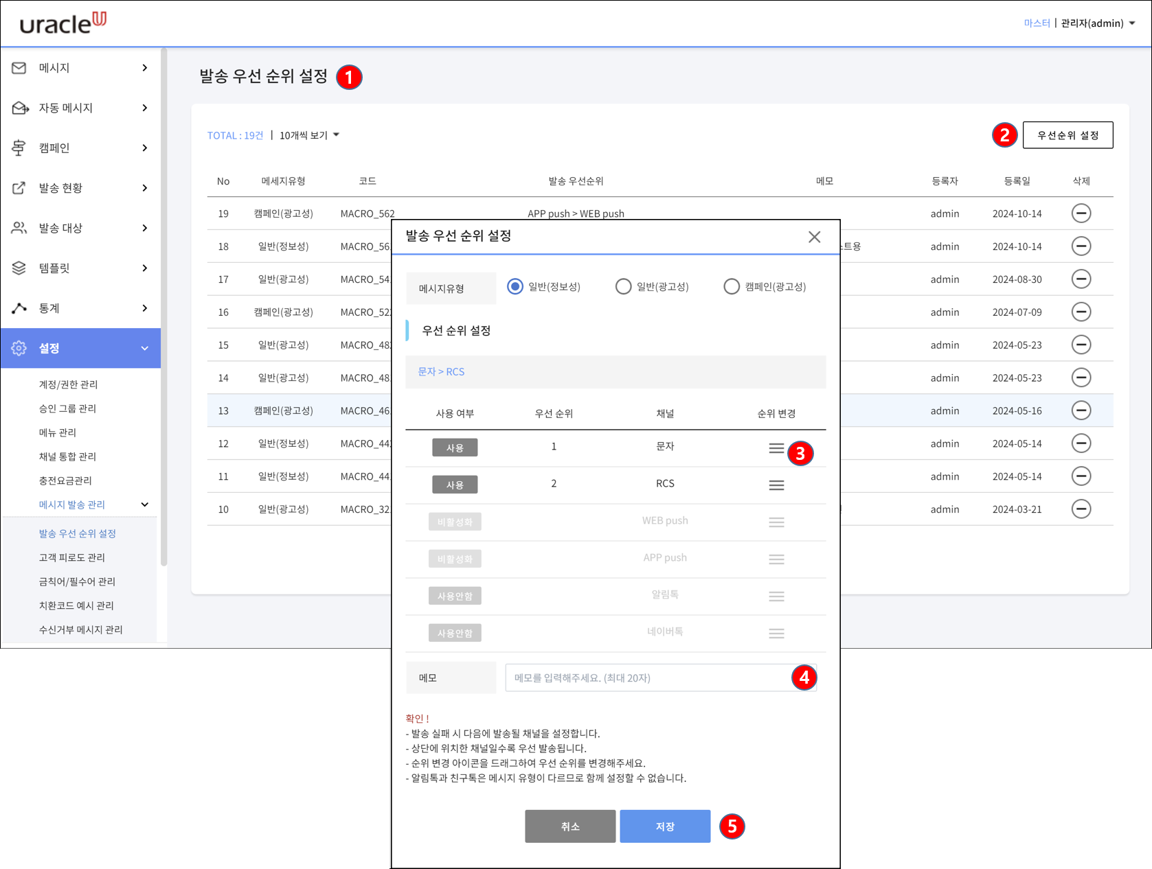Toggle 비활성화 button for APP push
This screenshot has height=869, width=1152.
tap(455, 559)
